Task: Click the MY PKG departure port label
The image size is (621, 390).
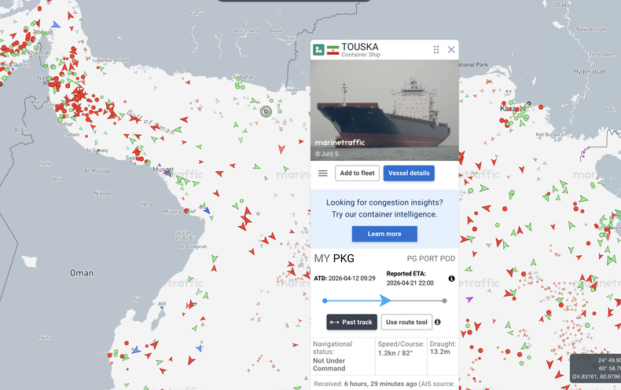Action: point(334,258)
